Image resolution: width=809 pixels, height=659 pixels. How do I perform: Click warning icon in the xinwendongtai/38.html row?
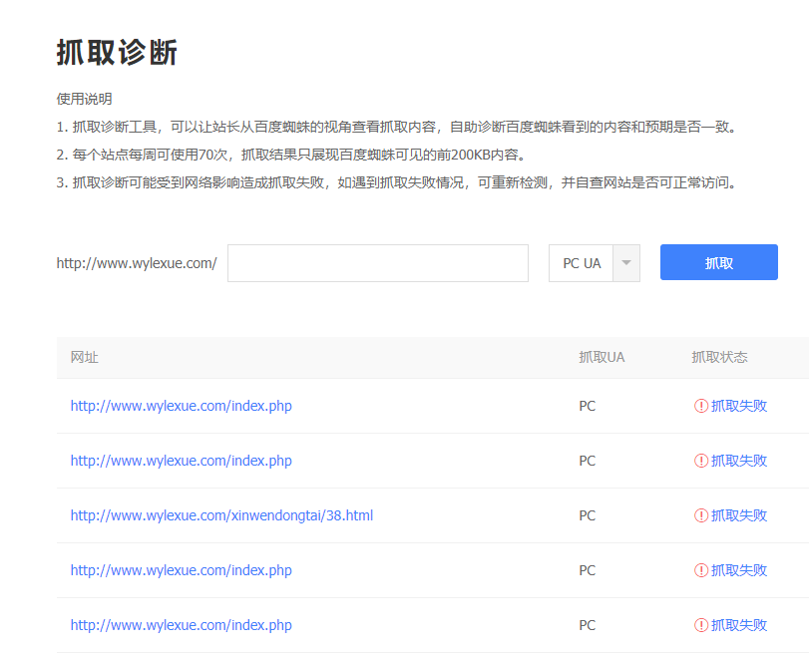pos(701,515)
